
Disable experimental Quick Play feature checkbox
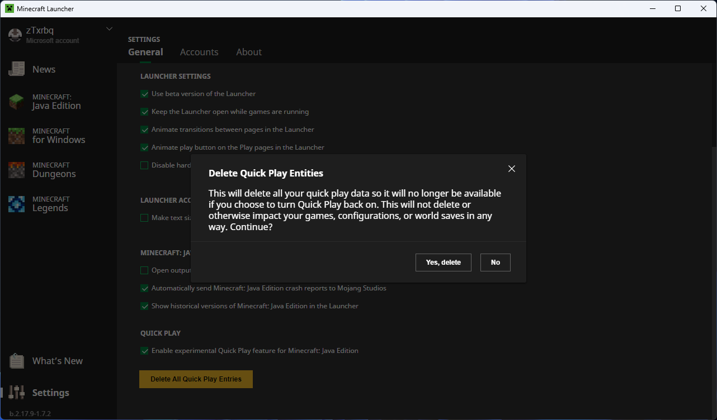pyautogui.click(x=144, y=351)
